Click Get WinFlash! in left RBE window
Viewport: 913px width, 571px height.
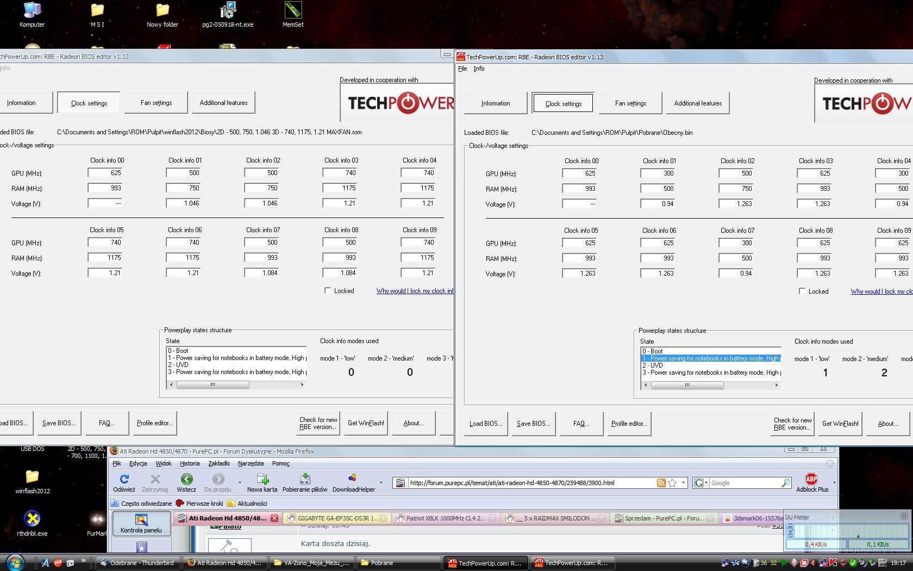coord(366,423)
